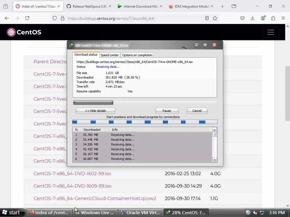
Task: Open the Parent Directory link
Action: pos(50,62)
